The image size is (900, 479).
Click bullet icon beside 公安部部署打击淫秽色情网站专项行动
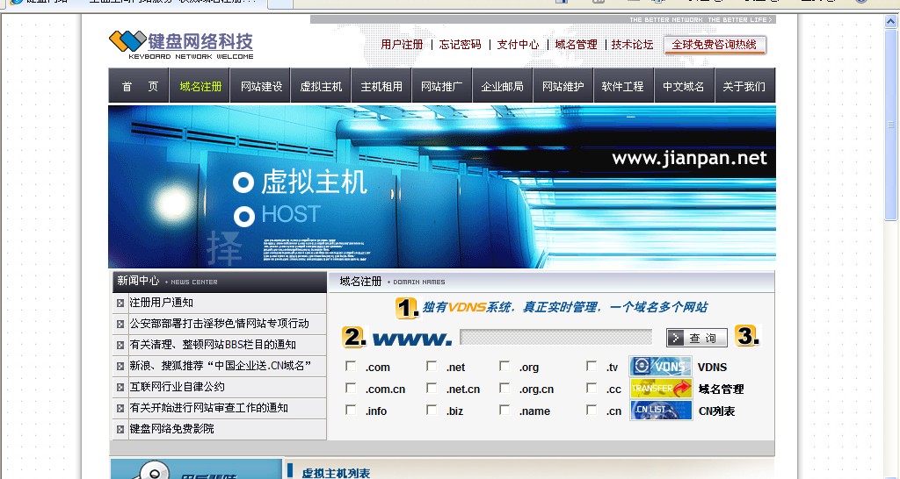click(120, 325)
